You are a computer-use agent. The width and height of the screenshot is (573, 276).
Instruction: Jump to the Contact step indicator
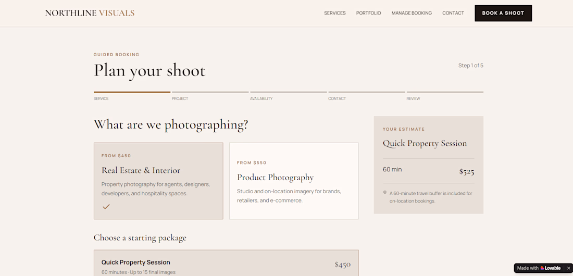[x=367, y=96]
